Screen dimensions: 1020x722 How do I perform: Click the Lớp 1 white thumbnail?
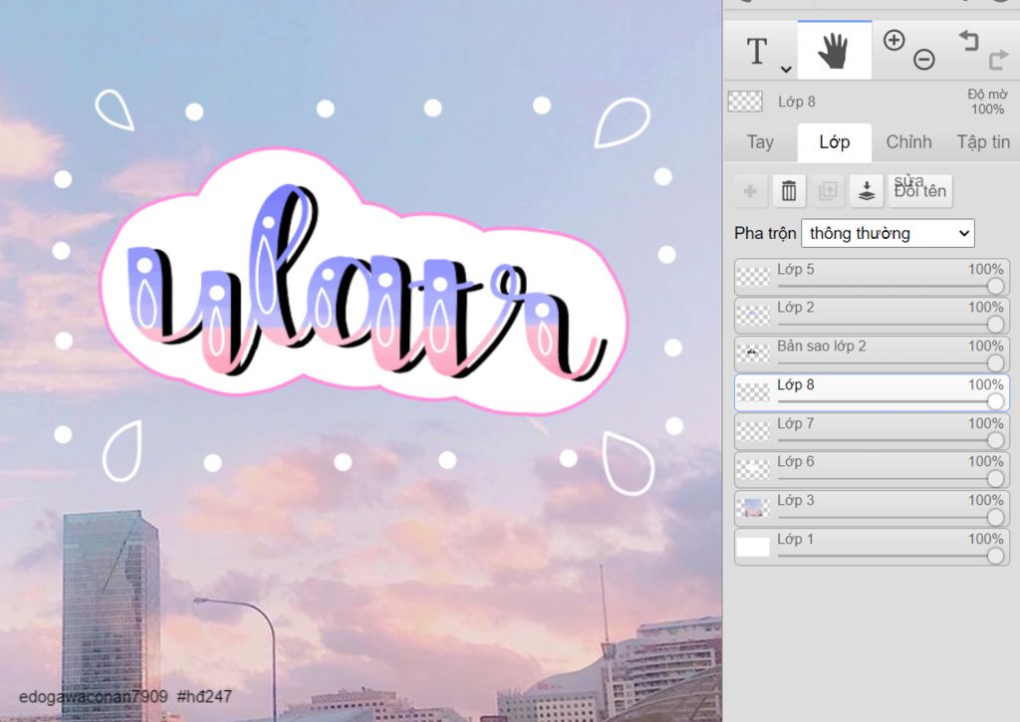point(753,547)
